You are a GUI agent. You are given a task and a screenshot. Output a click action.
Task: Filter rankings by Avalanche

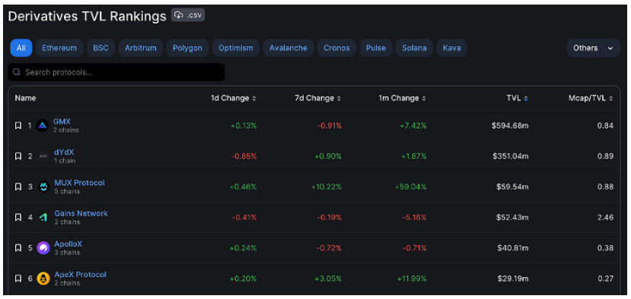(288, 48)
